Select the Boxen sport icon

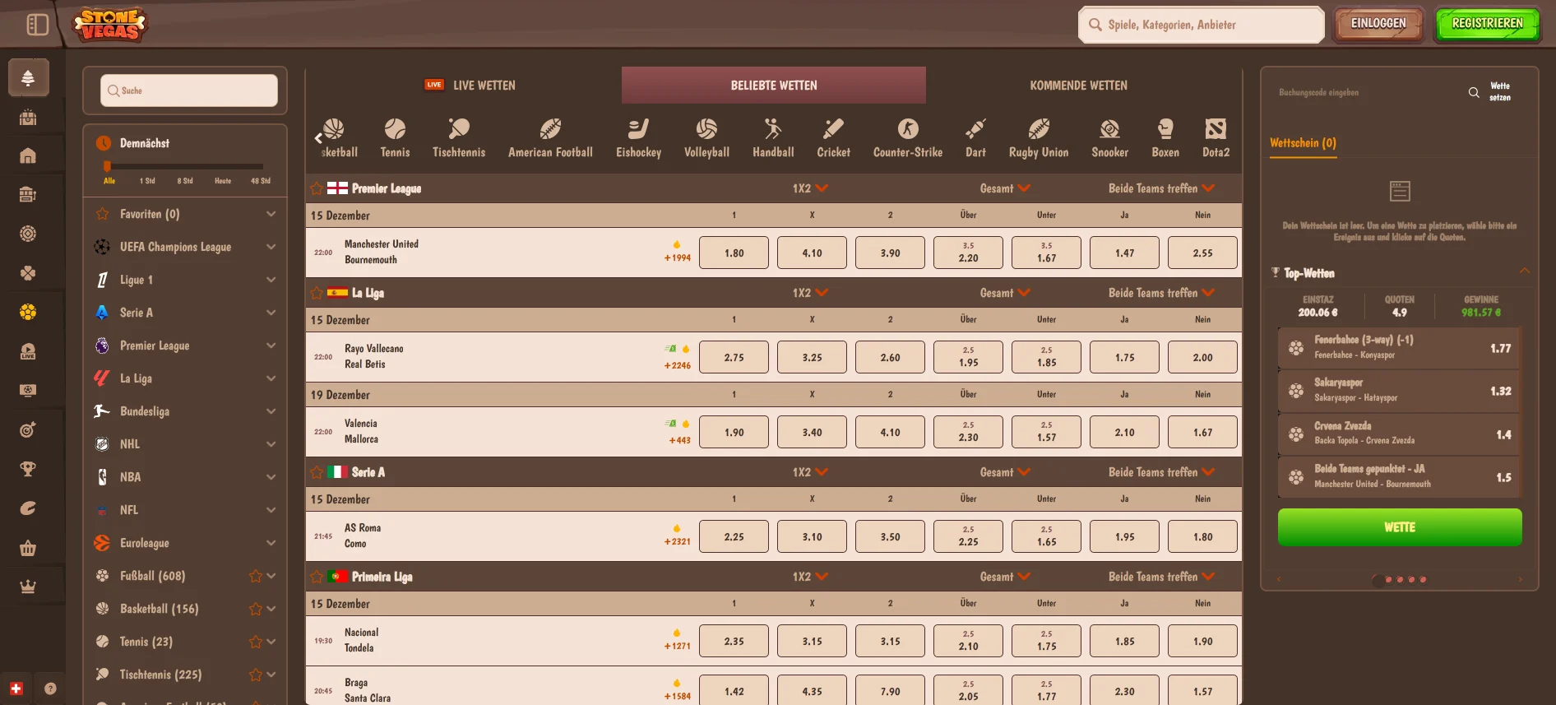coord(1165,137)
